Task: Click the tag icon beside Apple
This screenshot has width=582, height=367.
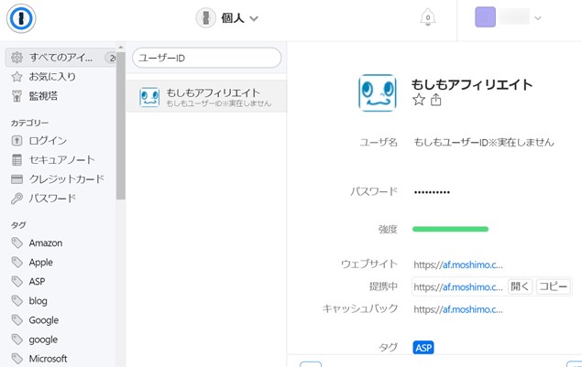Action: coord(17,262)
